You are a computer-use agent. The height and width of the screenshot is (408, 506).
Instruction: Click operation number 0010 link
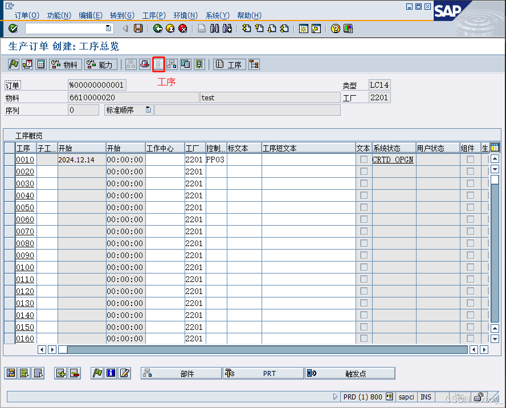(25, 160)
